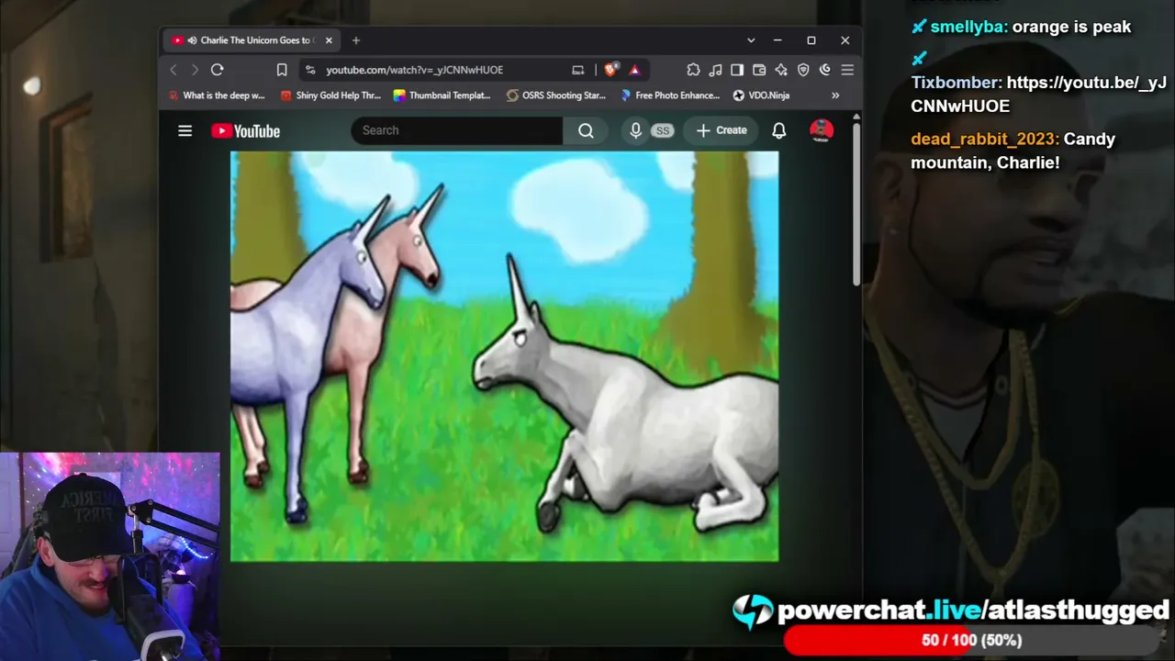Screen dimensions: 1175x661
Task: Close the browser window
Action: click(845, 40)
